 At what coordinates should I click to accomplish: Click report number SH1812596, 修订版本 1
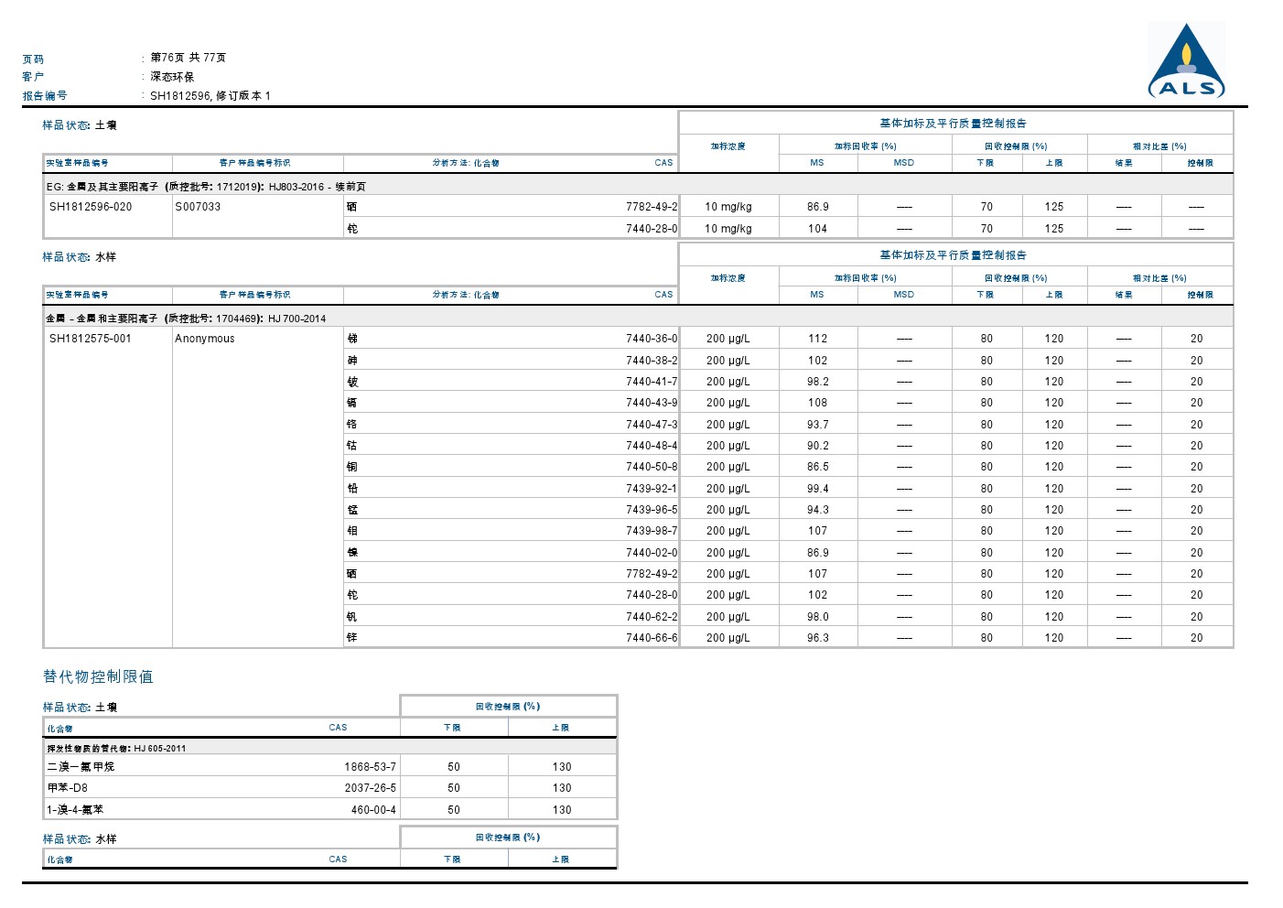[210, 95]
